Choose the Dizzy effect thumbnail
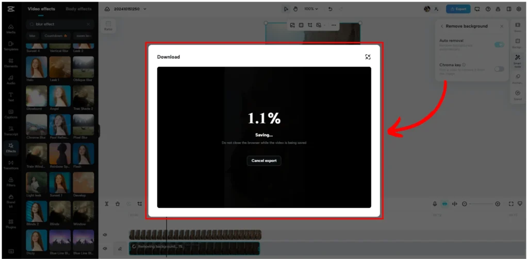This screenshot has width=528, height=259. [37, 241]
